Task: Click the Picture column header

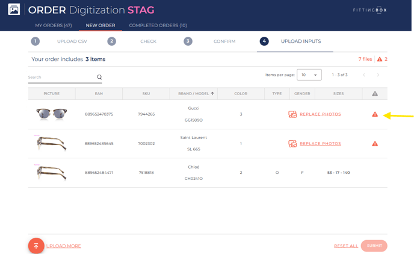Action: tap(52, 93)
